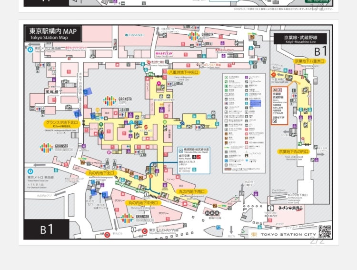The height and width of the screenshot is (270, 357).
Task: Click the orange E location marker
Action: pyautogui.click(x=150, y=176)
